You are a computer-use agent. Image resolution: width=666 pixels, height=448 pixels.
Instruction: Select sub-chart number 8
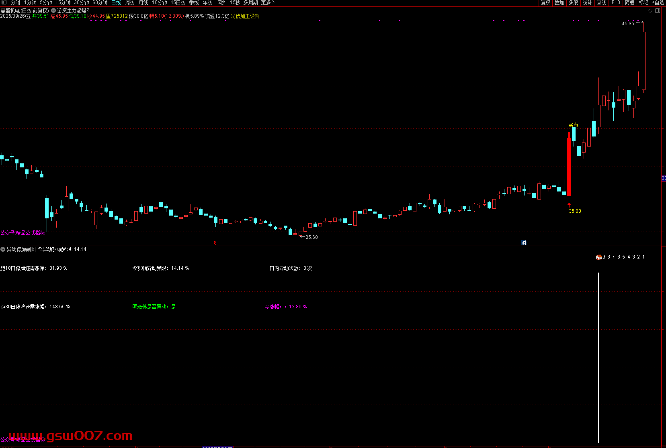click(609, 257)
